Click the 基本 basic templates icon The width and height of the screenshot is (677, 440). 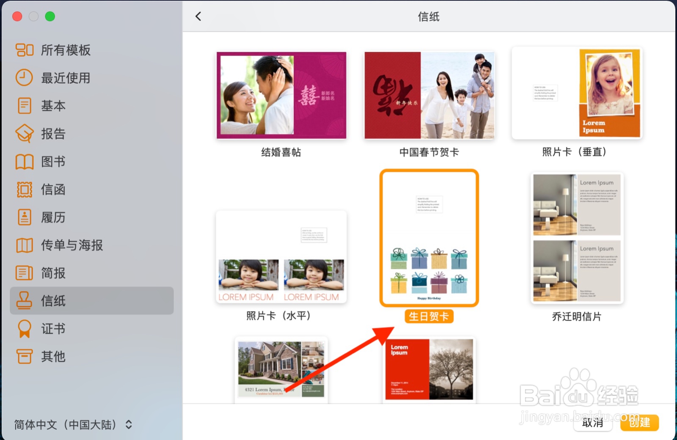24,106
